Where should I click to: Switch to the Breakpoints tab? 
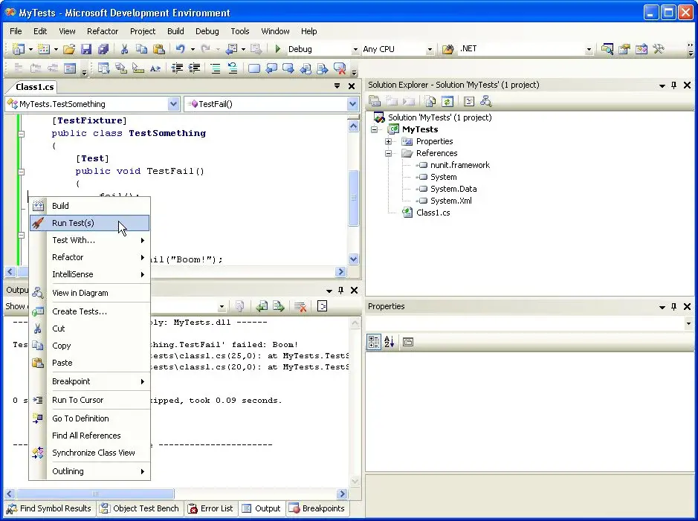317,508
